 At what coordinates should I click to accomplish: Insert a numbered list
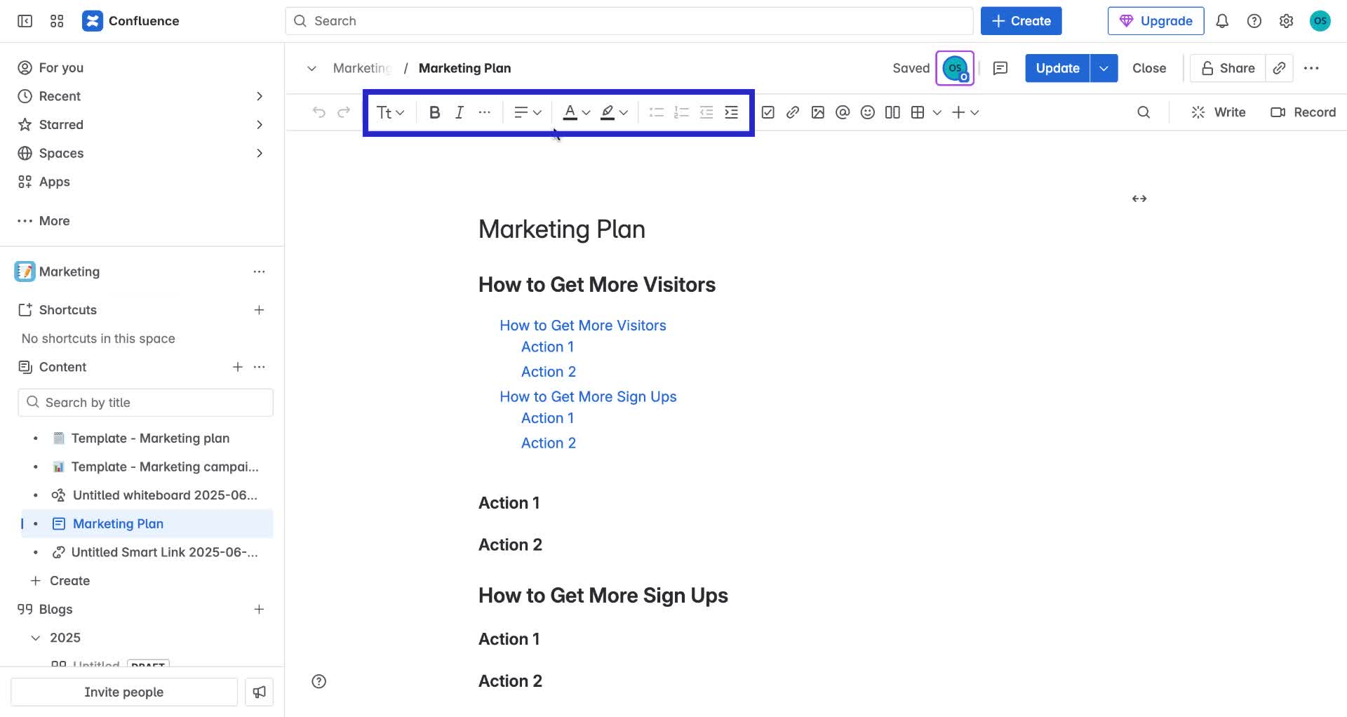681,112
